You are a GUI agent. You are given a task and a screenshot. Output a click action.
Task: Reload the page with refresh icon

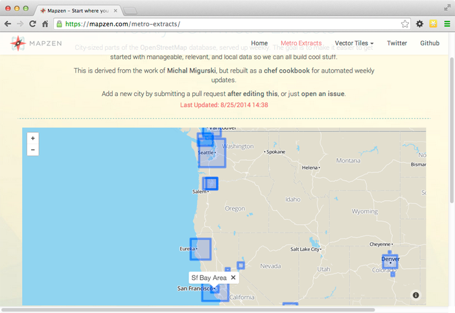32,24
